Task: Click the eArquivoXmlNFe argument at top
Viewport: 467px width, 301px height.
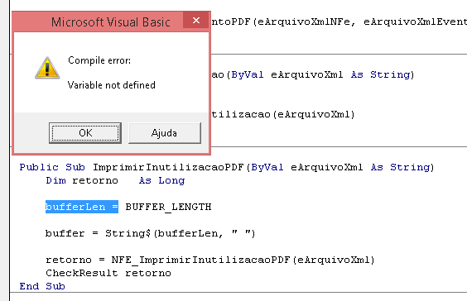Action: point(304,21)
